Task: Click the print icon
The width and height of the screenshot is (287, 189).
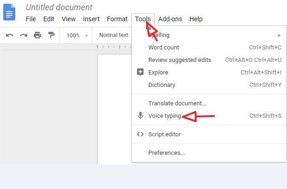Action: pos(37,35)
